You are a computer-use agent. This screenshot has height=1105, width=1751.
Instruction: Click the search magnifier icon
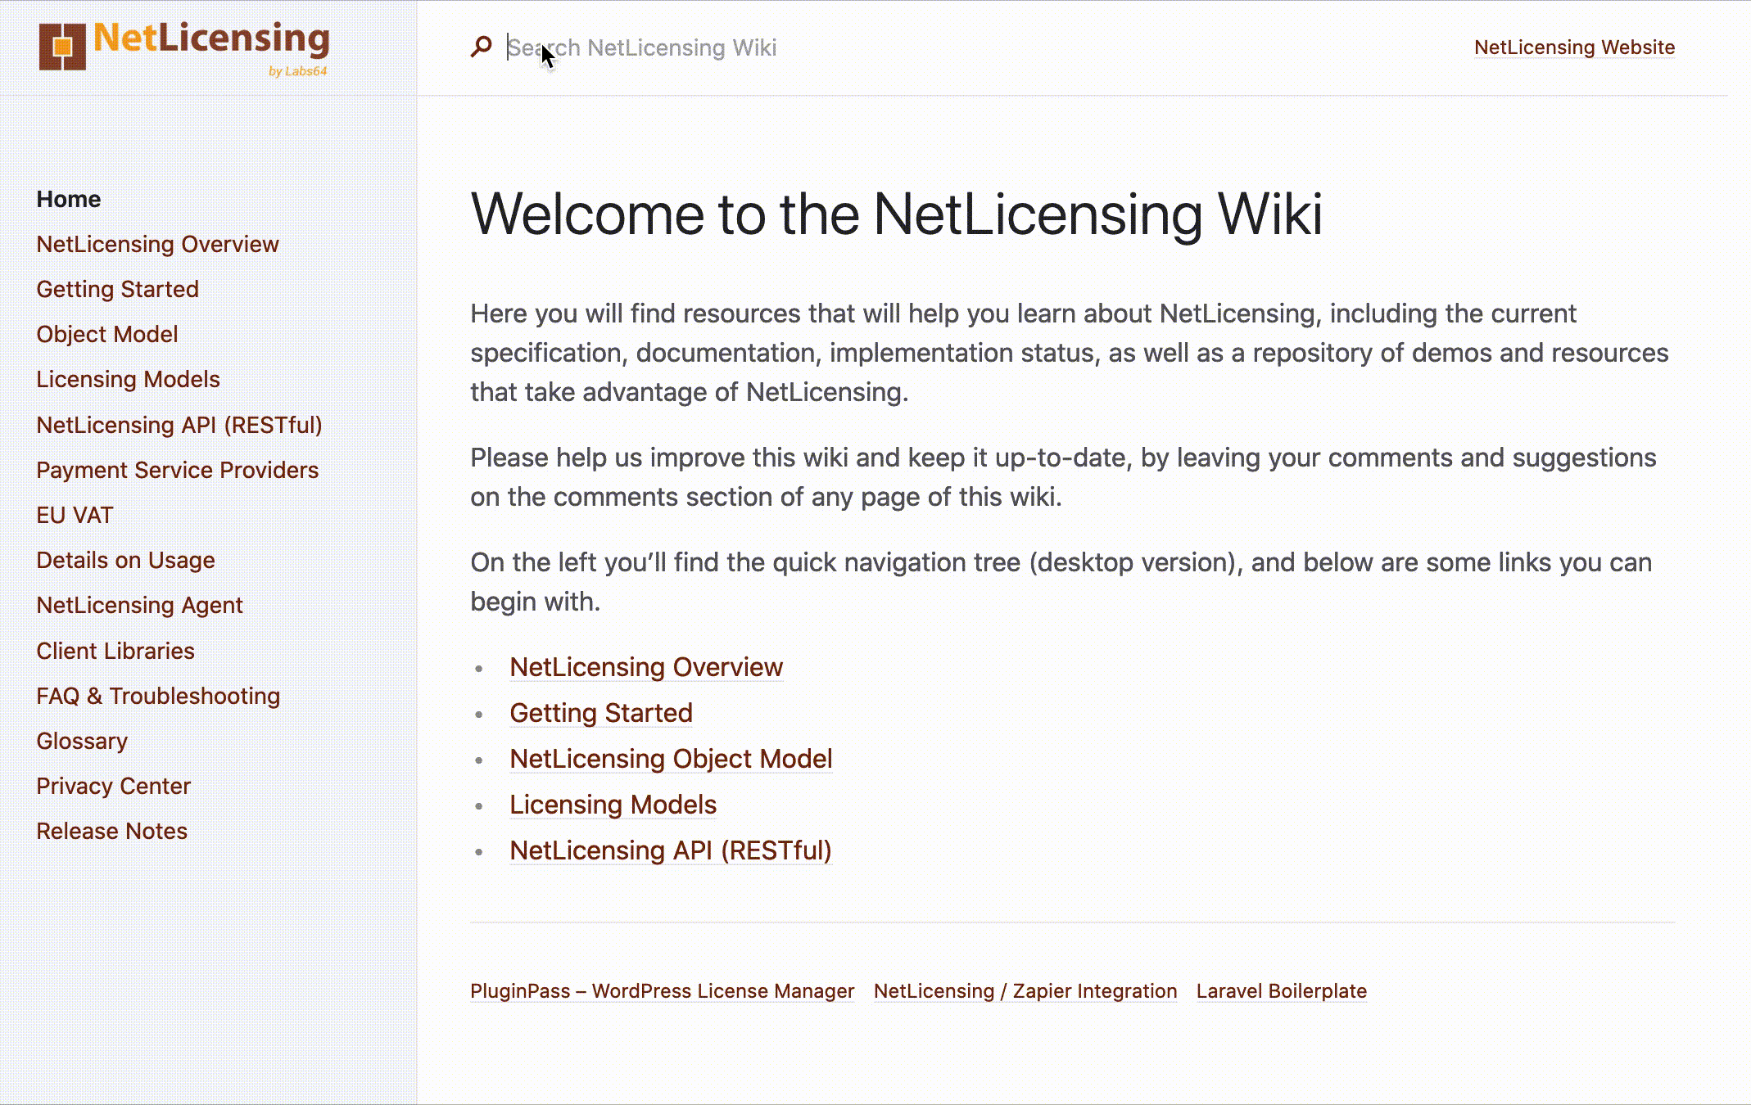481,47
